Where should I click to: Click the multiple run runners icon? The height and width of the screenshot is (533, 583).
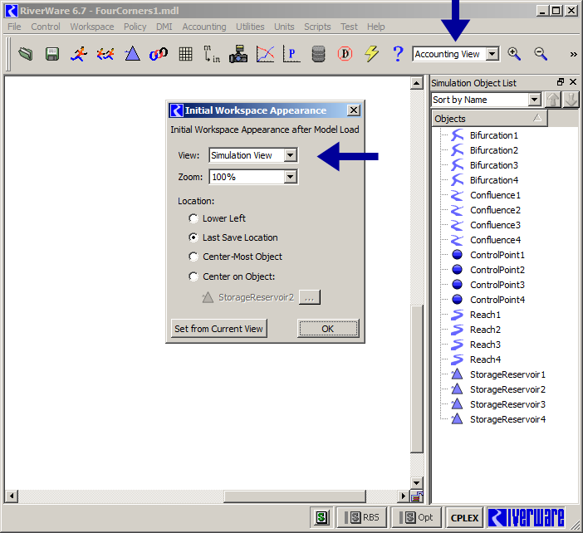click(105, 54)
